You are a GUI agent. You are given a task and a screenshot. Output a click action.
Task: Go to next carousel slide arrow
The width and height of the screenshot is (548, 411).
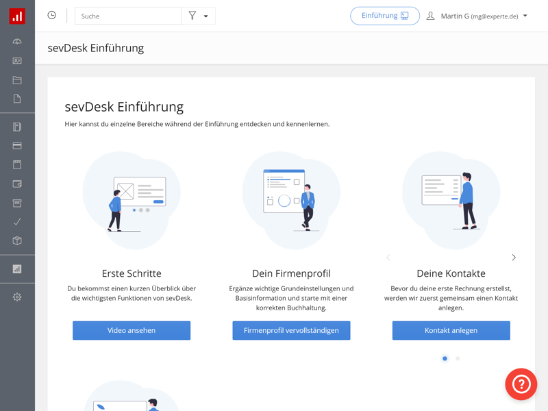coord(514,258)
